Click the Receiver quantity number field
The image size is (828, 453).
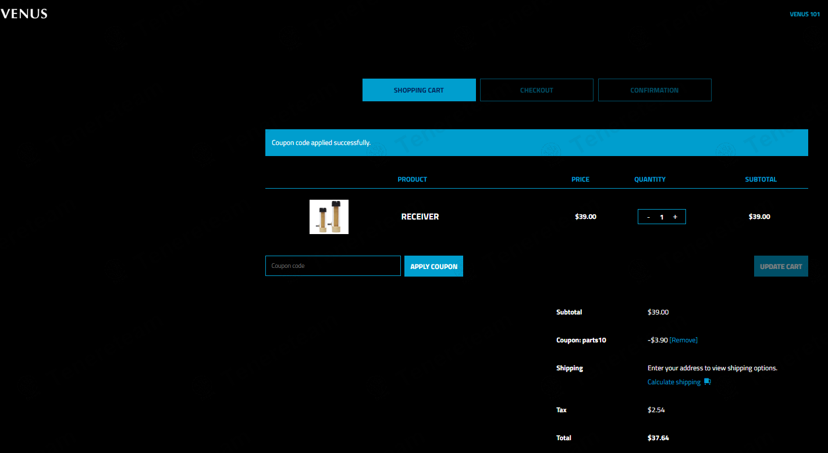[662, 217]
